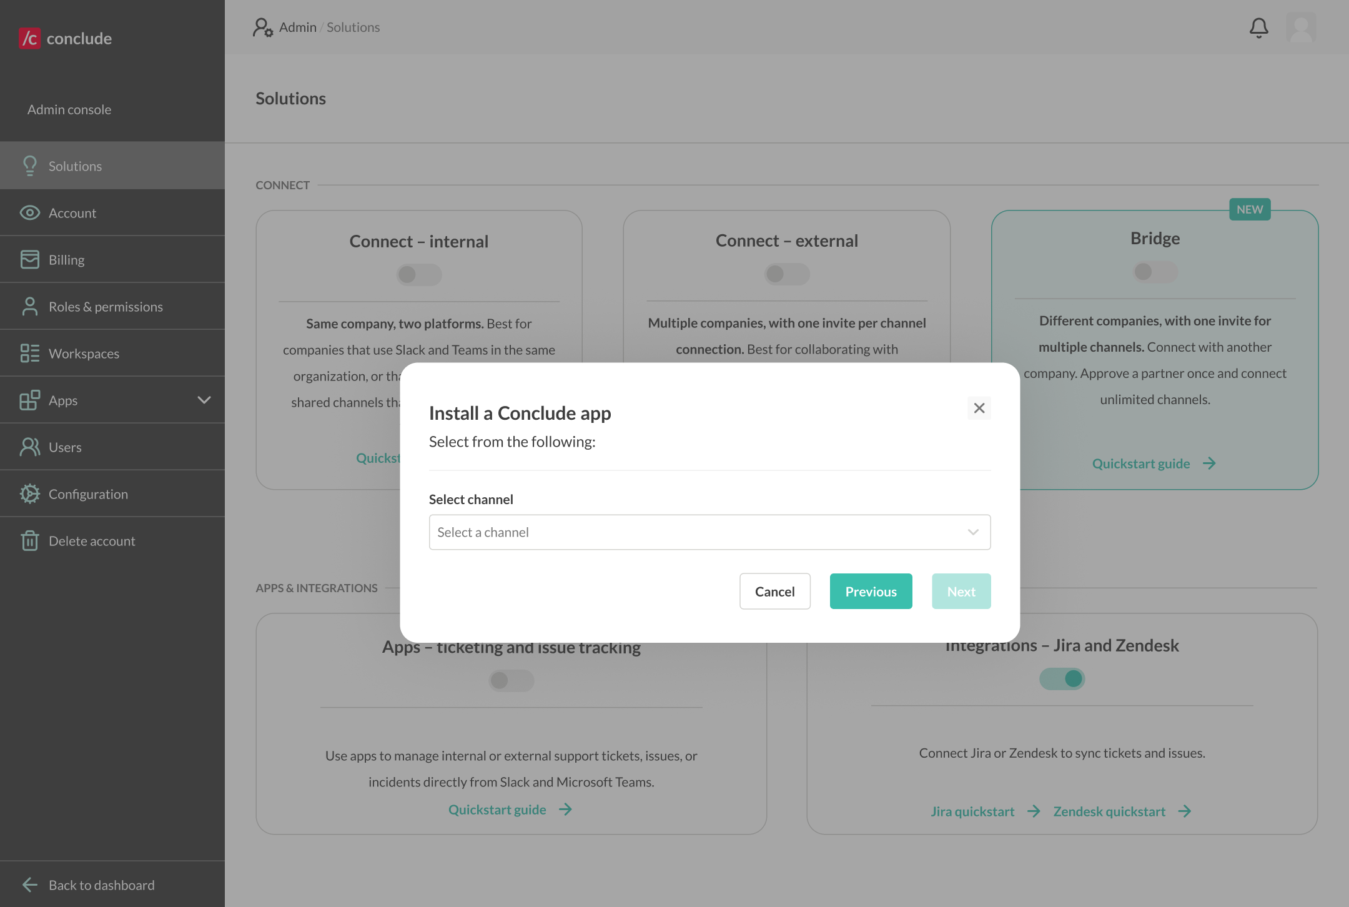Screen dimensions: 1349x907
Task: Click the partially hidden Connect internal Quickstart link
Action: (x=378, y=458)
